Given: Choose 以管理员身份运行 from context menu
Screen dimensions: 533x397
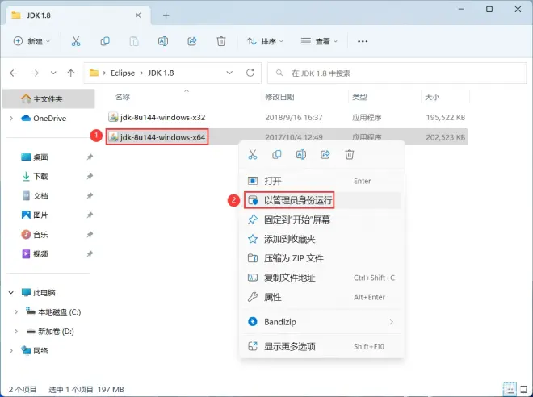Looking at the screenshot, I should (x=322, y=200).
